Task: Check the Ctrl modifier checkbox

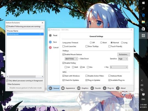Action: 66,67
